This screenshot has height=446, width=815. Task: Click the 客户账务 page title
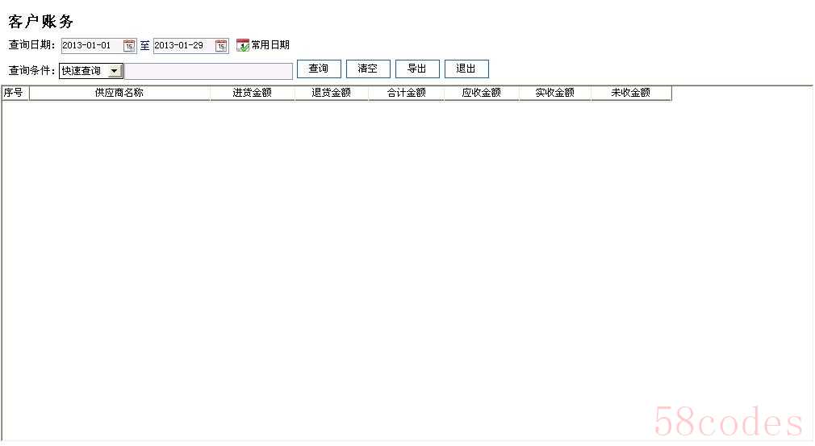pyautogui.click(x=41, y=22)
